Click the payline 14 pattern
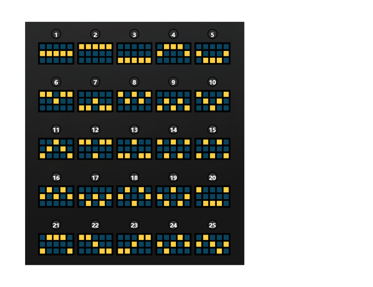 tap(173, 148)
